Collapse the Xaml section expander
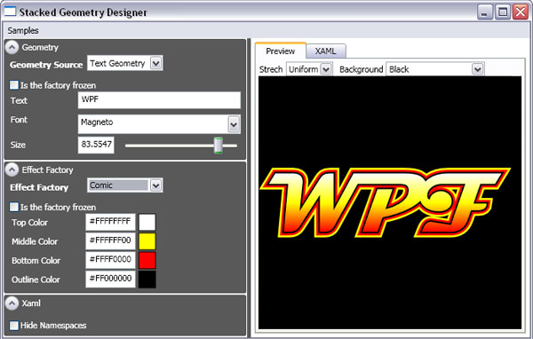 click(x=12, y=303)
